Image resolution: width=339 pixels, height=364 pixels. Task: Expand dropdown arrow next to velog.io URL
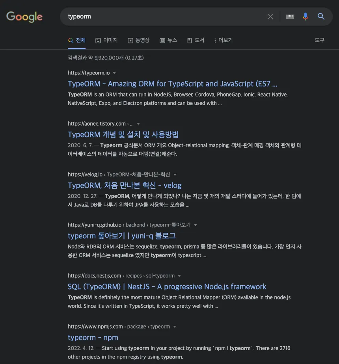[x=175, y=175]
